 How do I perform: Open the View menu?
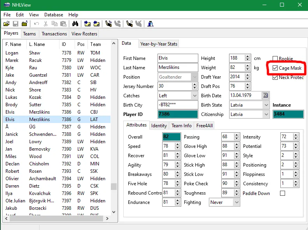pyautogui.click(x=34, y=15)
